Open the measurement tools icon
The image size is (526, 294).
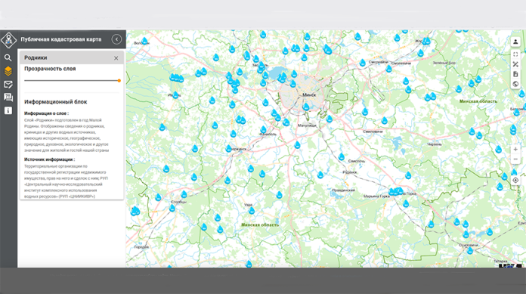tap(515, 64)
